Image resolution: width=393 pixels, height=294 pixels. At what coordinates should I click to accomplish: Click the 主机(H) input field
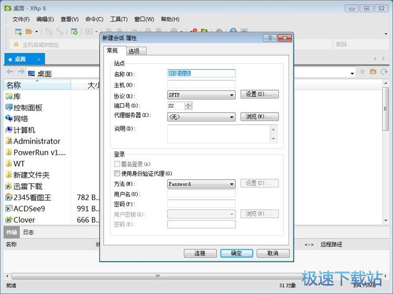tap(201, 84)
